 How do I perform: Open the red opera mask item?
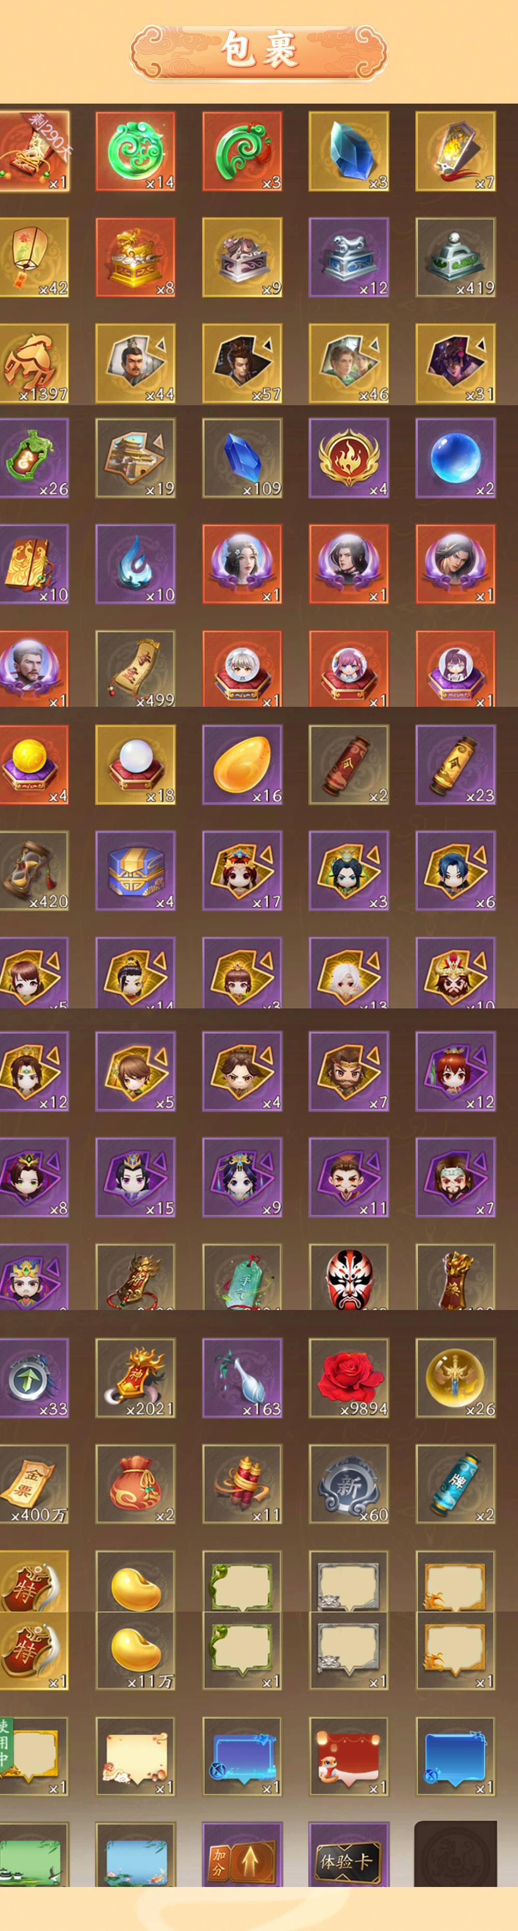[349, 1277]
